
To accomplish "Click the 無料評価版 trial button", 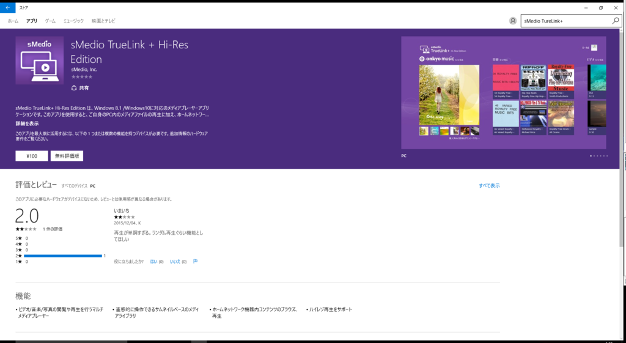I will pyautogui.click(x=67, y=156).
